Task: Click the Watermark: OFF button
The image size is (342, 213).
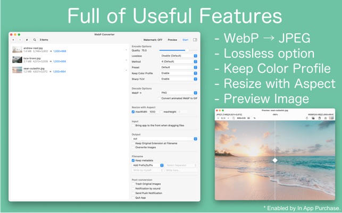Action: (153, 40)
